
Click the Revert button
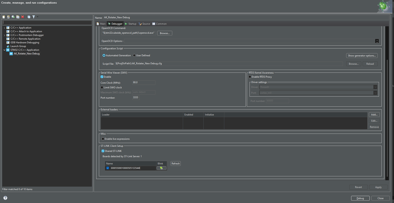pos(359,187)
